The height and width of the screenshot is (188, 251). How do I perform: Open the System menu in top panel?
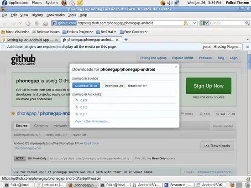pos(52,3)
